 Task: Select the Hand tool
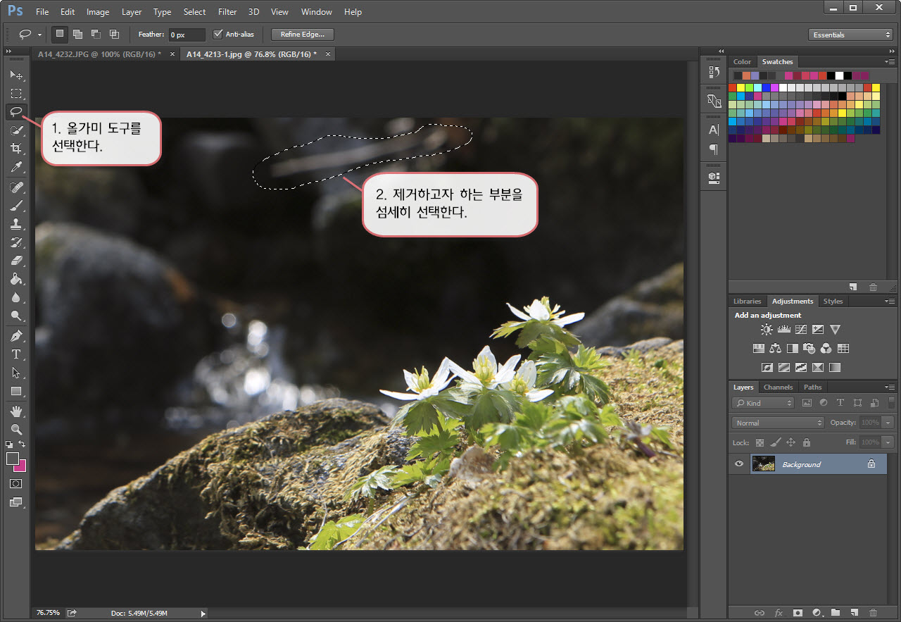click(16, 411)
